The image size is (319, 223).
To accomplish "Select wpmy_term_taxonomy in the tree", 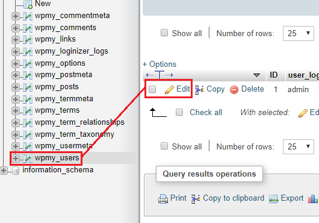I will point(75,134).
